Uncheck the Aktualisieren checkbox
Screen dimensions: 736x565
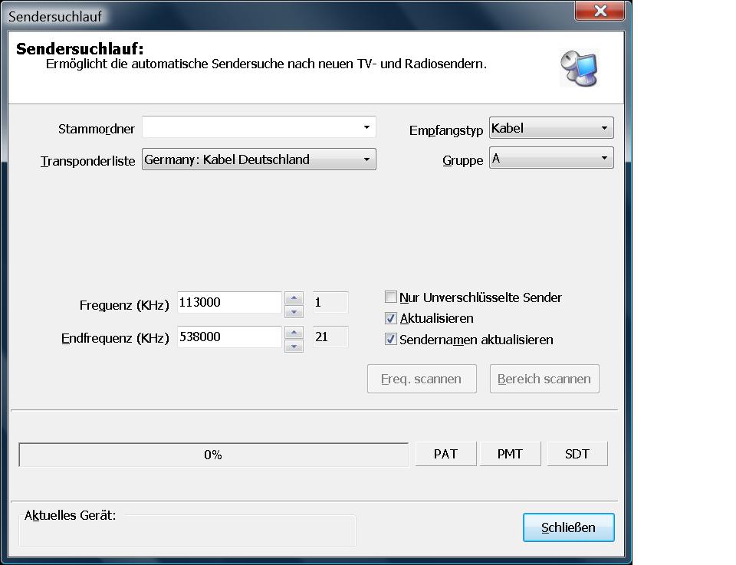point(391,318)
